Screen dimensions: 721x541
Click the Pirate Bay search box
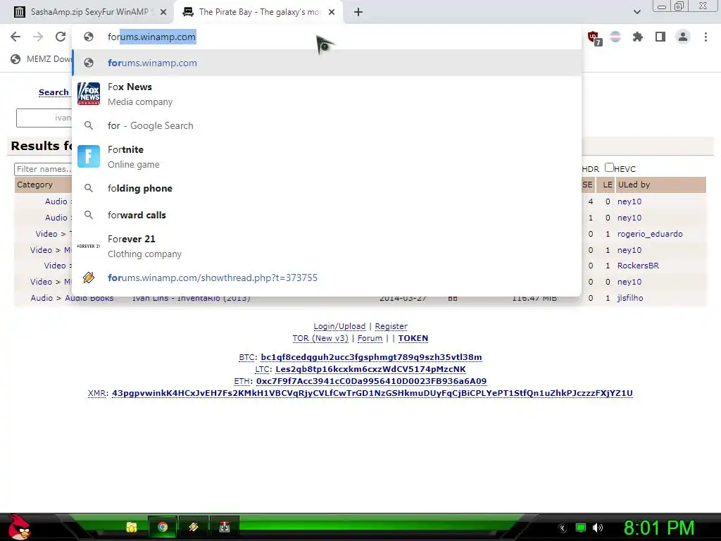[x=44, y=118]
